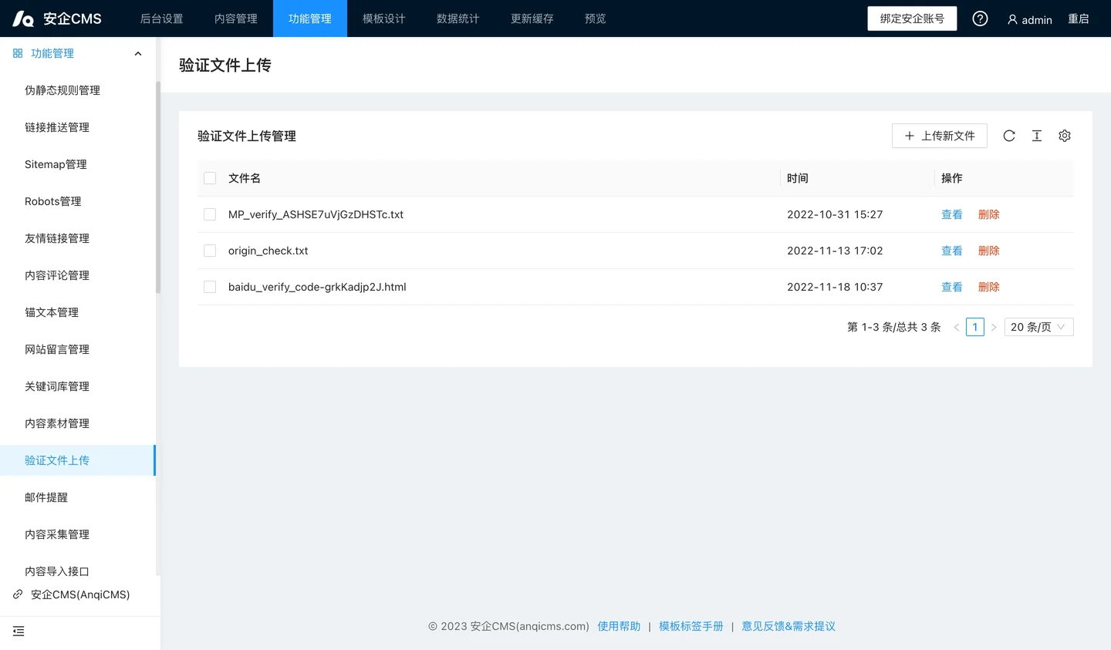Open the 内容管理 top menu
1111x650 pixels.
[x=236, y=19]
